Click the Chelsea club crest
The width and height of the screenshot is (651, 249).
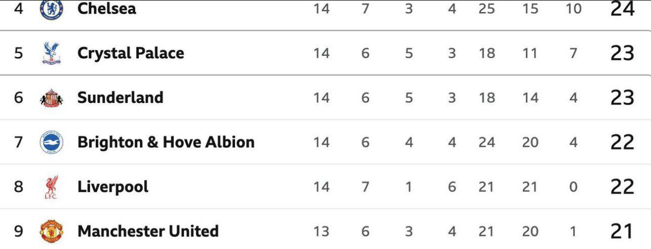point(51,9)
